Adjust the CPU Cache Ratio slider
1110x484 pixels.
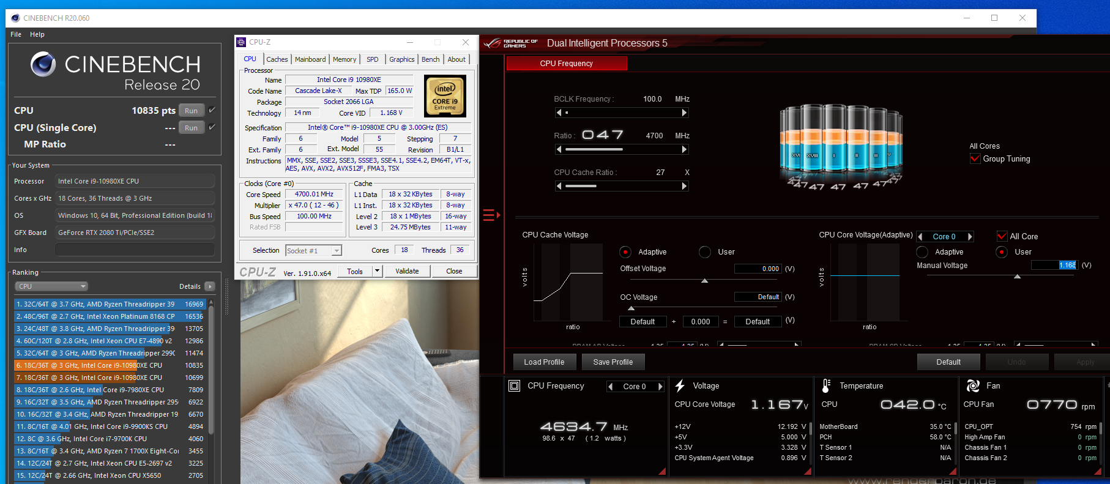click(x=621, y=186)
